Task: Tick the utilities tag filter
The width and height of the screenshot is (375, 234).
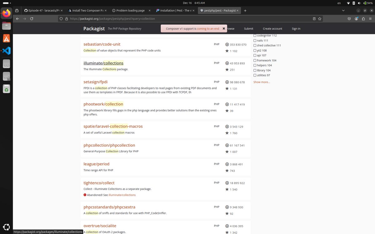Action: click(x=255, y=76)
